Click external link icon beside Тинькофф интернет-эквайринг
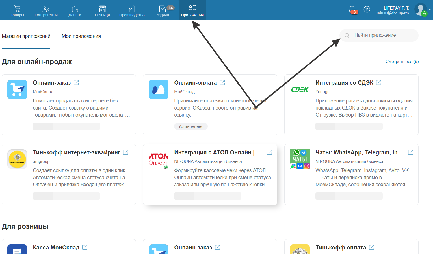The width and height of the screenshot is (433, 254). (126, 152)
